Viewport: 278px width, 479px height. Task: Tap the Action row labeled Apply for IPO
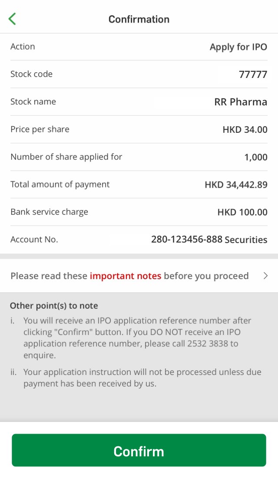click(139, 47)
